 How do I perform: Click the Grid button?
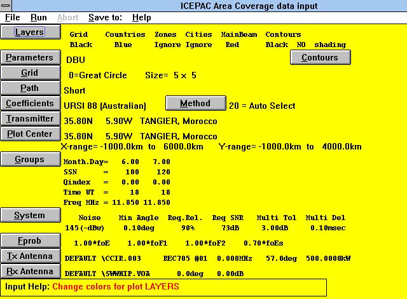(30, 73)
